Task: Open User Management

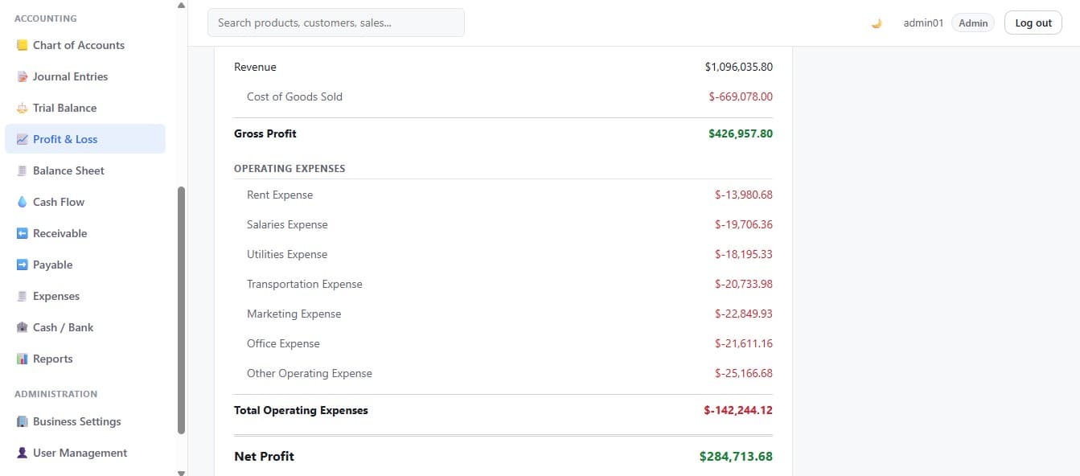Action: click(x=85, y=453)
